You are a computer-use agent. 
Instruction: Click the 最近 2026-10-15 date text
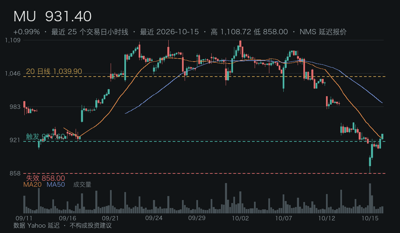pos(169,32)
